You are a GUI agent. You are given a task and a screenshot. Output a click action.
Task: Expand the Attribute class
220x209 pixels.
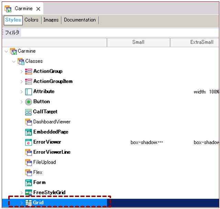click(x=21, y=92)
